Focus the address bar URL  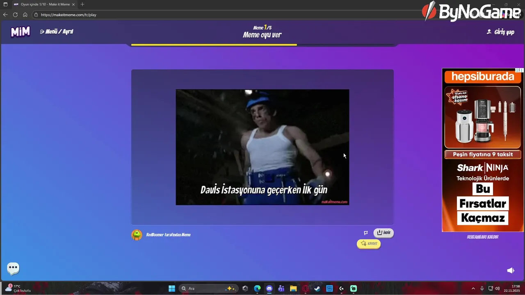(x=68, y=15)
